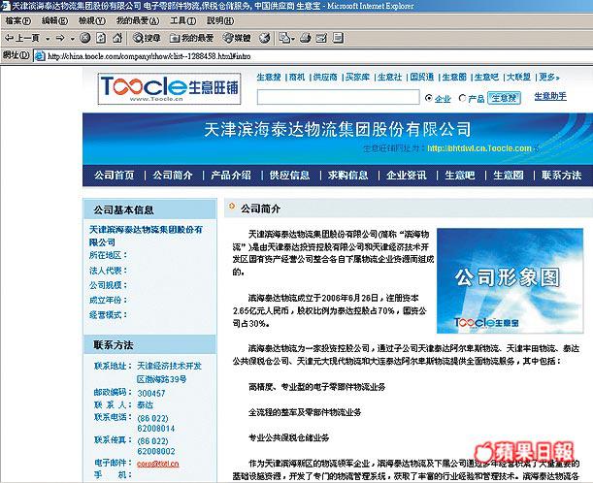Select the 产品 radio button

point(462,98)
